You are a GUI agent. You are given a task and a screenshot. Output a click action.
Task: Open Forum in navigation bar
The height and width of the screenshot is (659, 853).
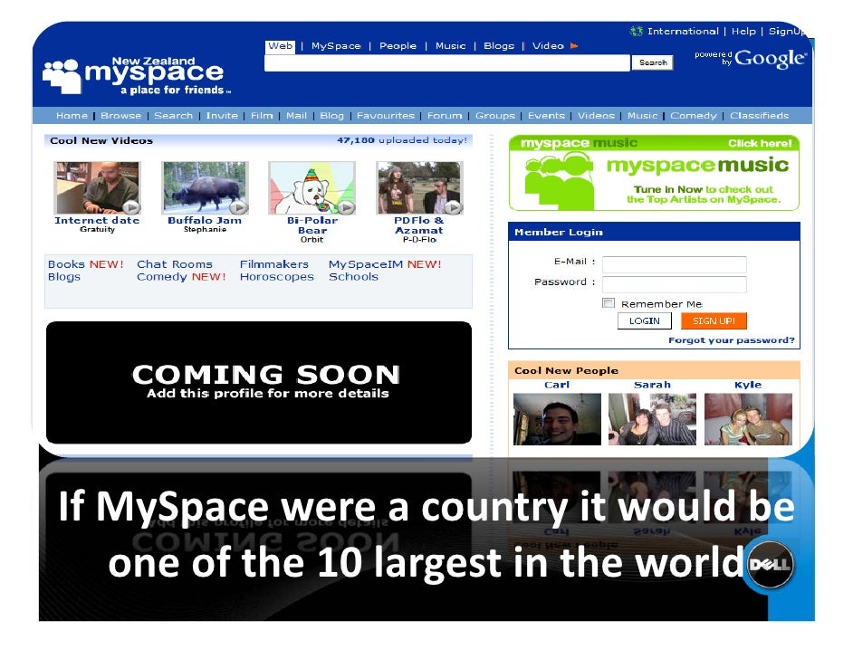445,116
